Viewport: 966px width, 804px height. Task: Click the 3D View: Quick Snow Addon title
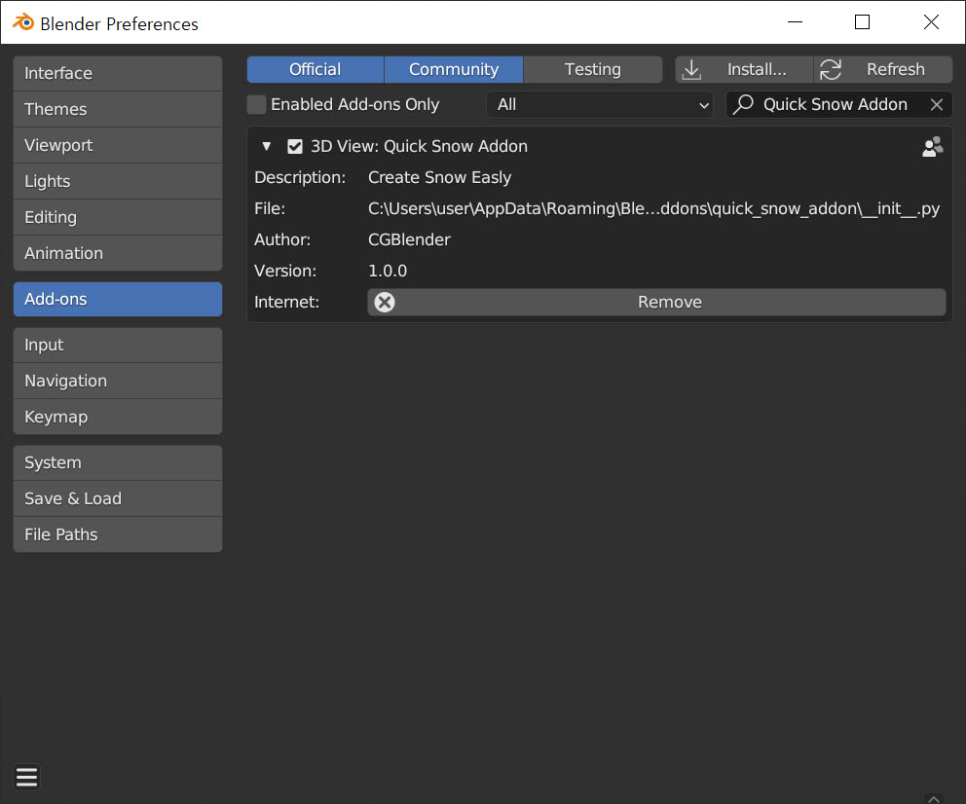419,147
